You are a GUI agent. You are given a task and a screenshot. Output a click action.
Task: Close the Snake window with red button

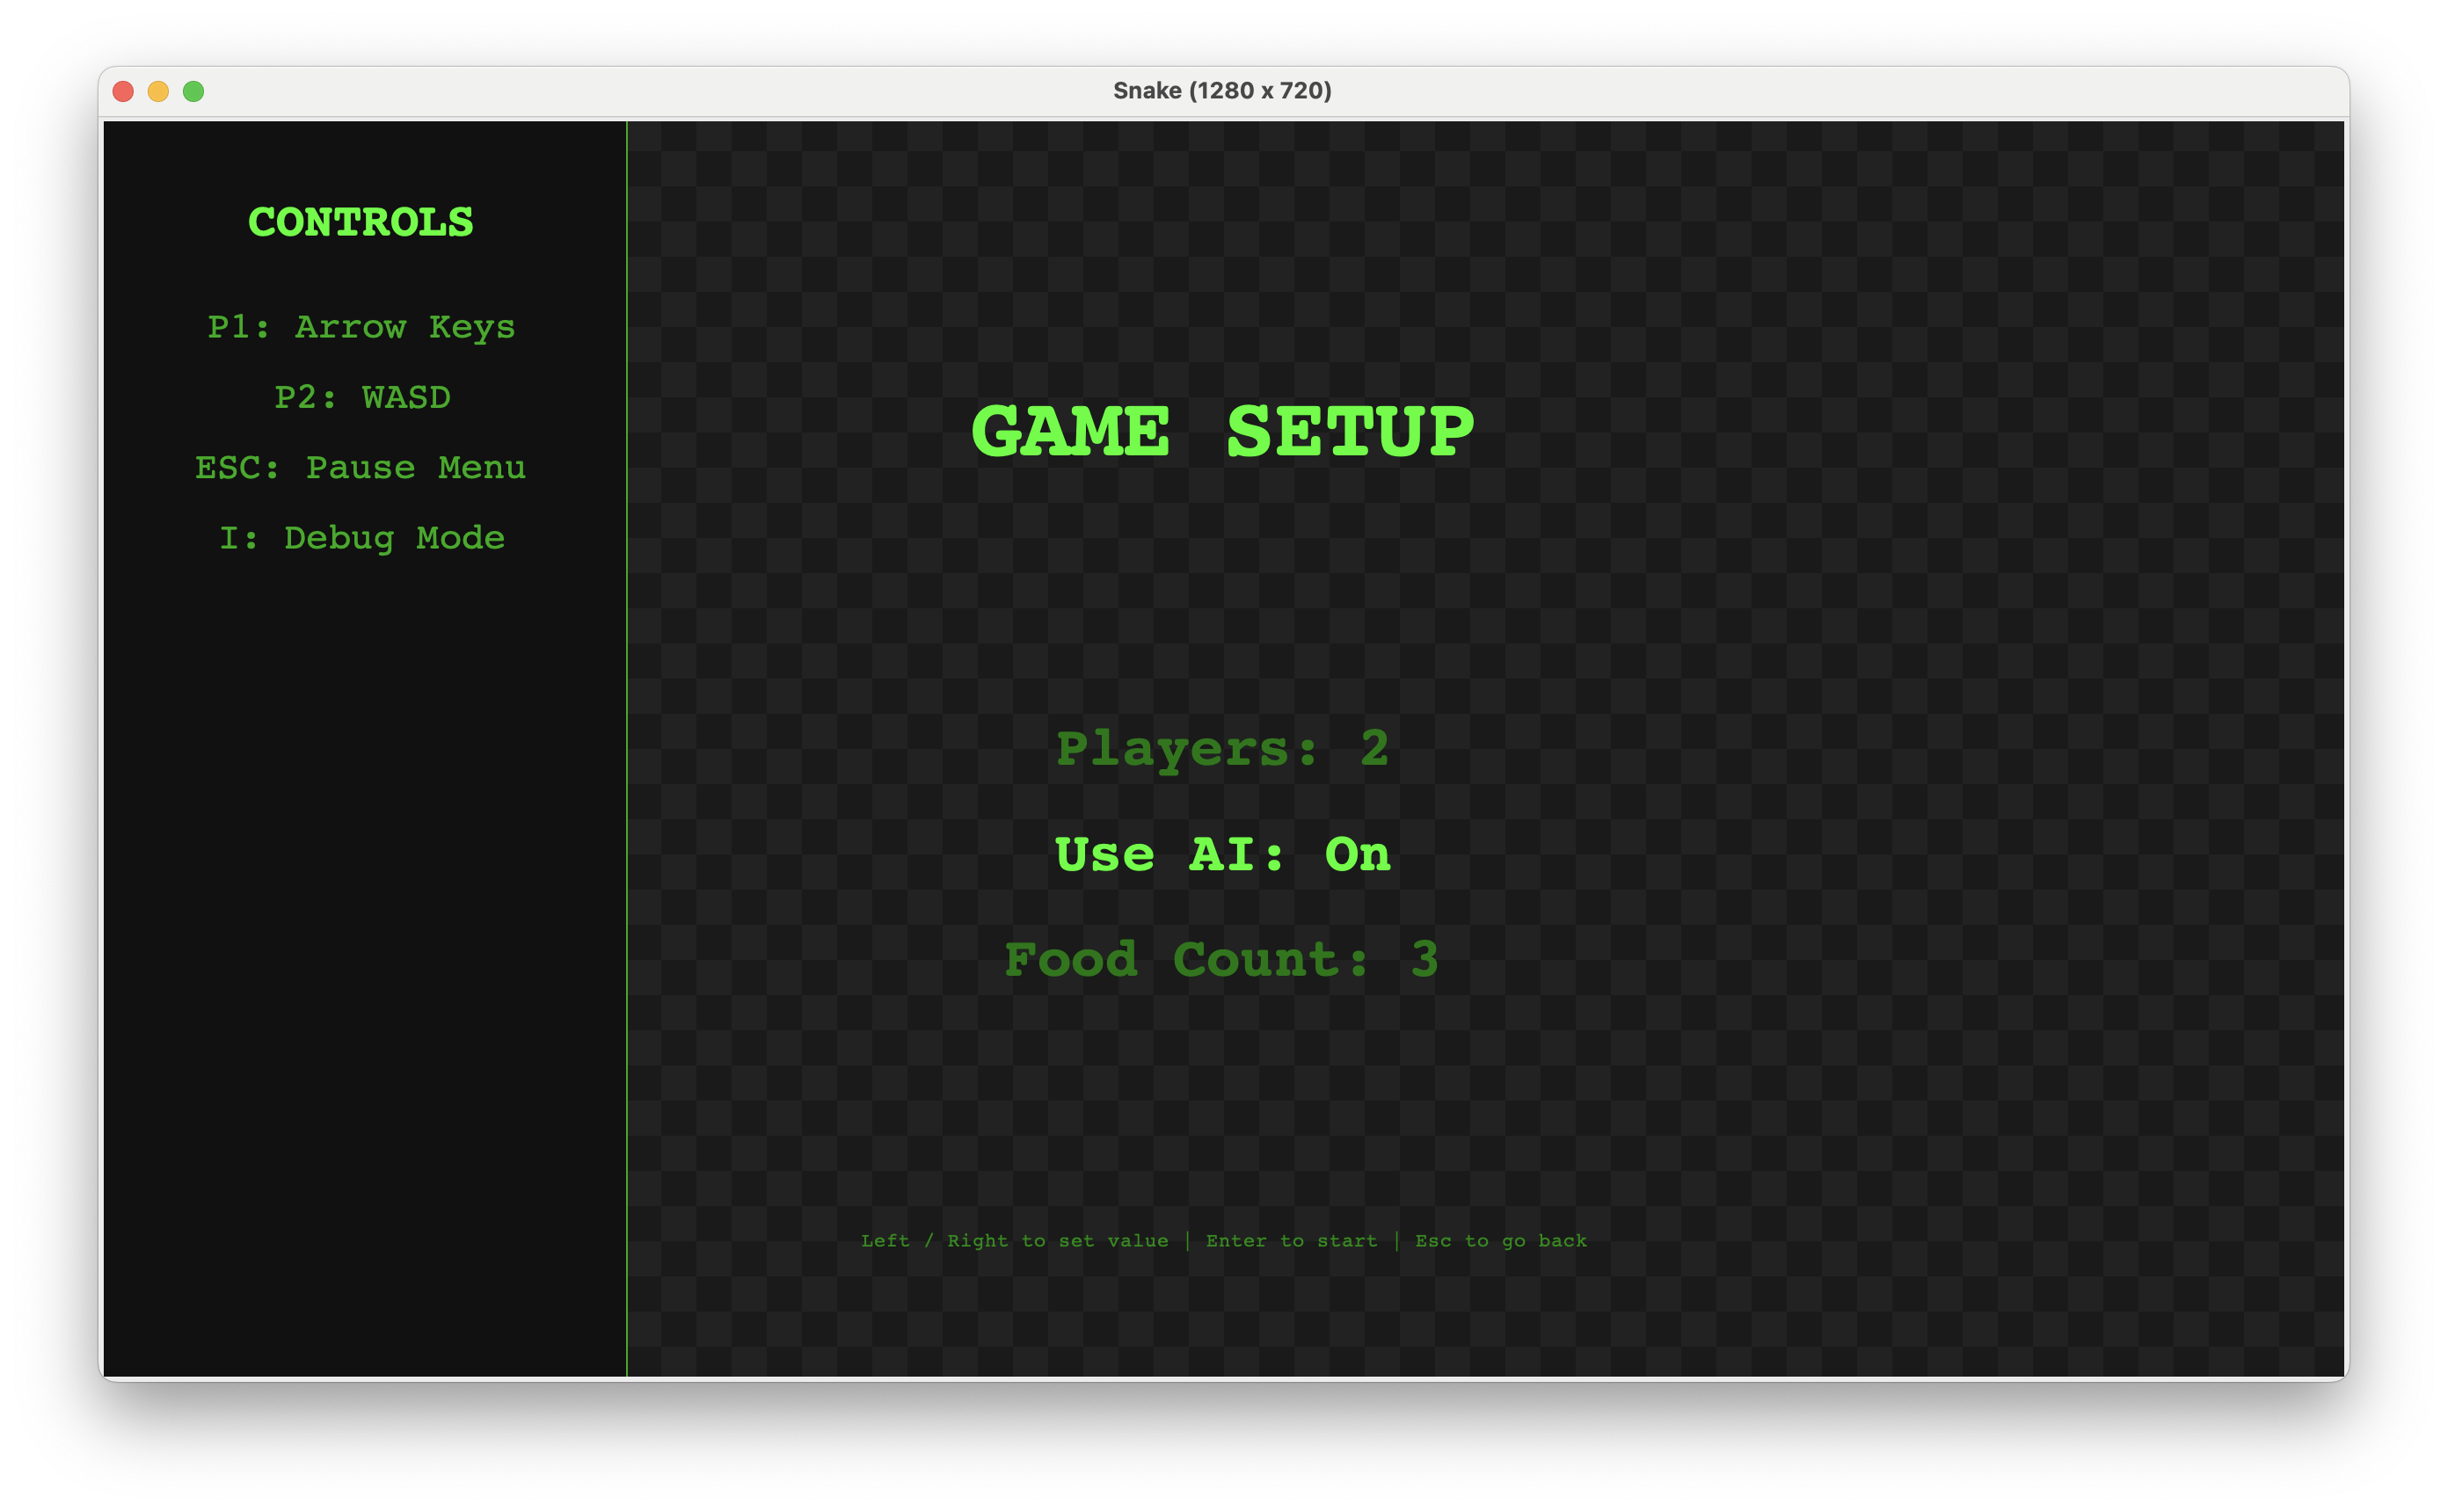click(123, 91)
